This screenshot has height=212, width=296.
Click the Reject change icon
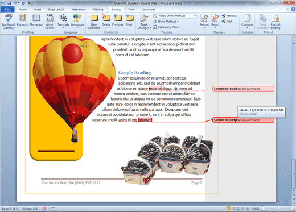pos(215,18)
